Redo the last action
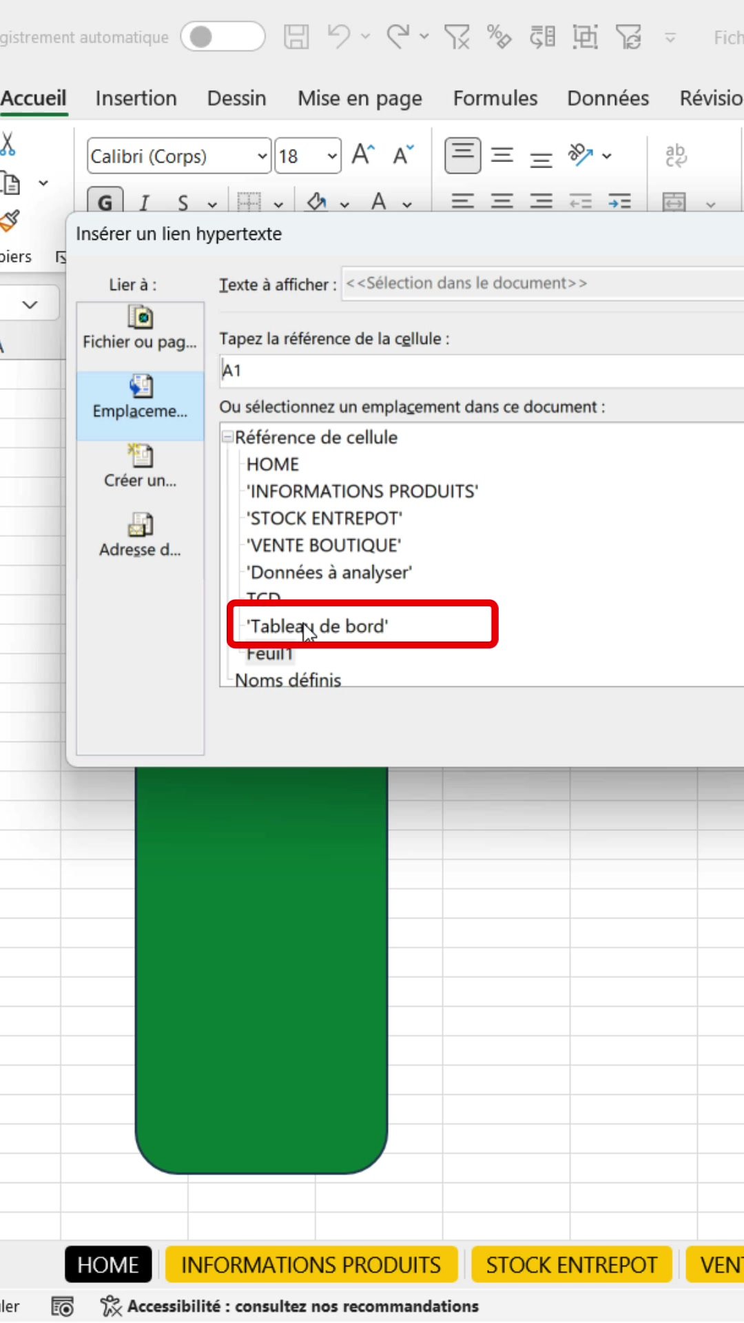The width and height of the screenshot is (744, 1323). (398, 36)
